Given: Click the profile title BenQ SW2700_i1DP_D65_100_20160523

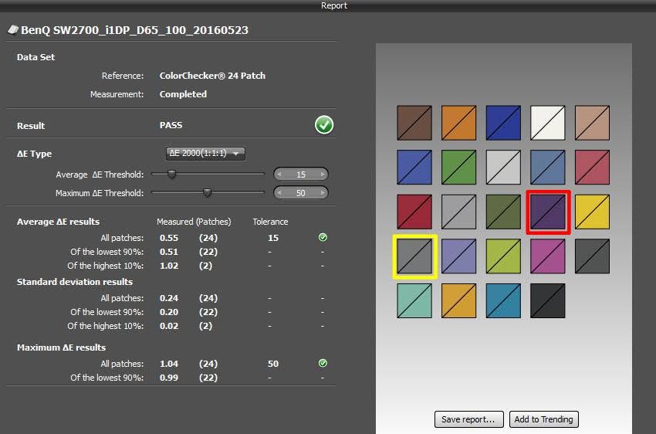Looking at the screenshot, I should click(x=135, y=30).
